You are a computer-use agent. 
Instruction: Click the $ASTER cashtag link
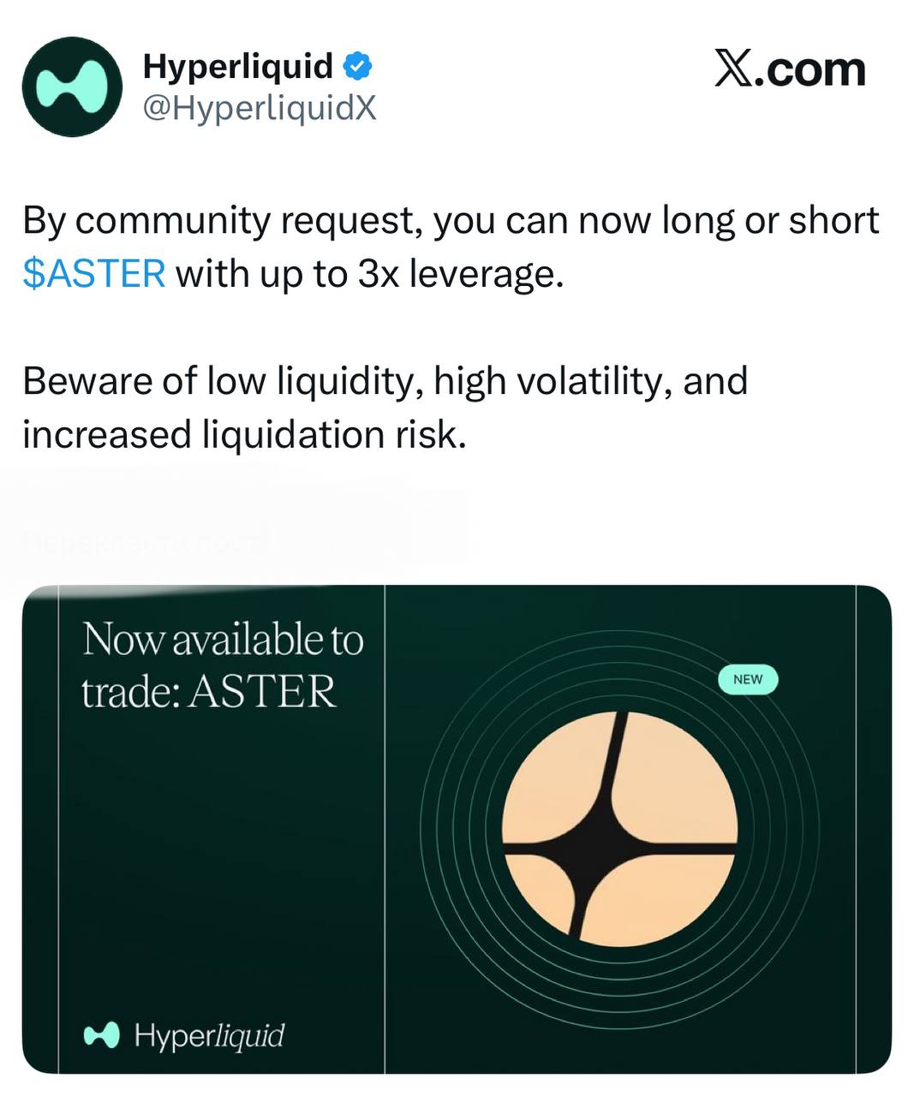[94, 274]
